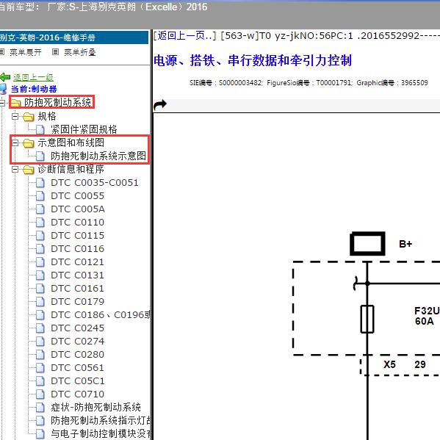Open 防抱死制动系统指示灯 entry
440x440 pixels.
[101, 420]
